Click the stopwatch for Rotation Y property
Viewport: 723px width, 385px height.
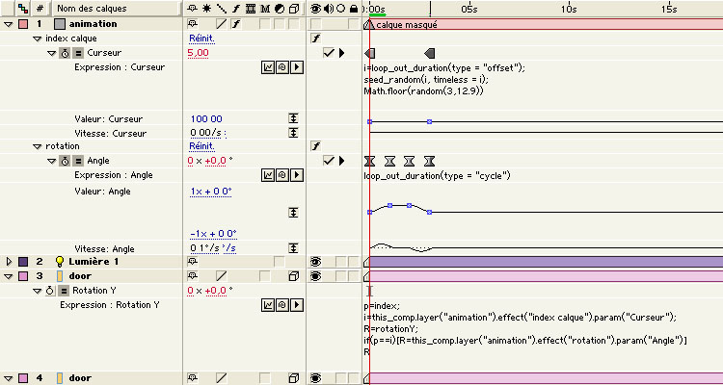51,291
